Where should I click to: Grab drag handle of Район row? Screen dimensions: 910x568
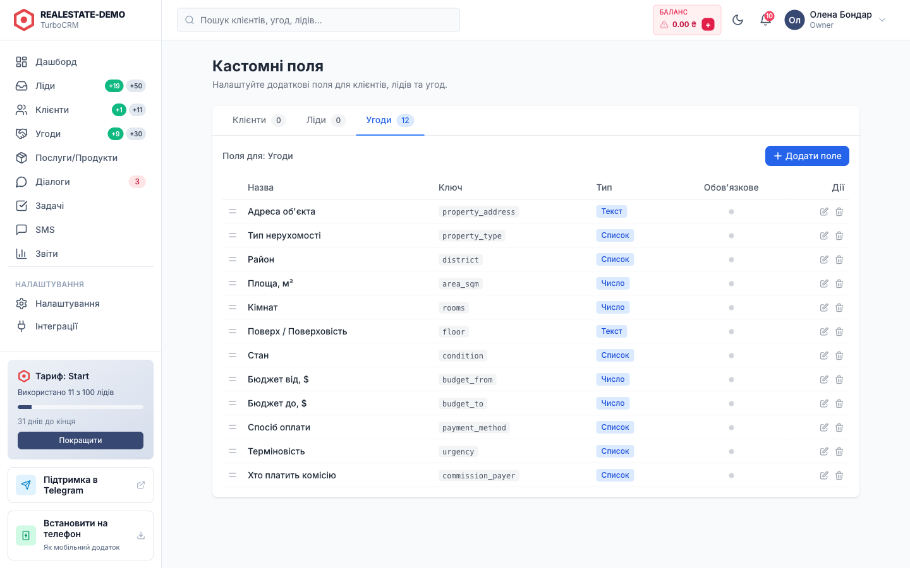click(x=233, y=259)
